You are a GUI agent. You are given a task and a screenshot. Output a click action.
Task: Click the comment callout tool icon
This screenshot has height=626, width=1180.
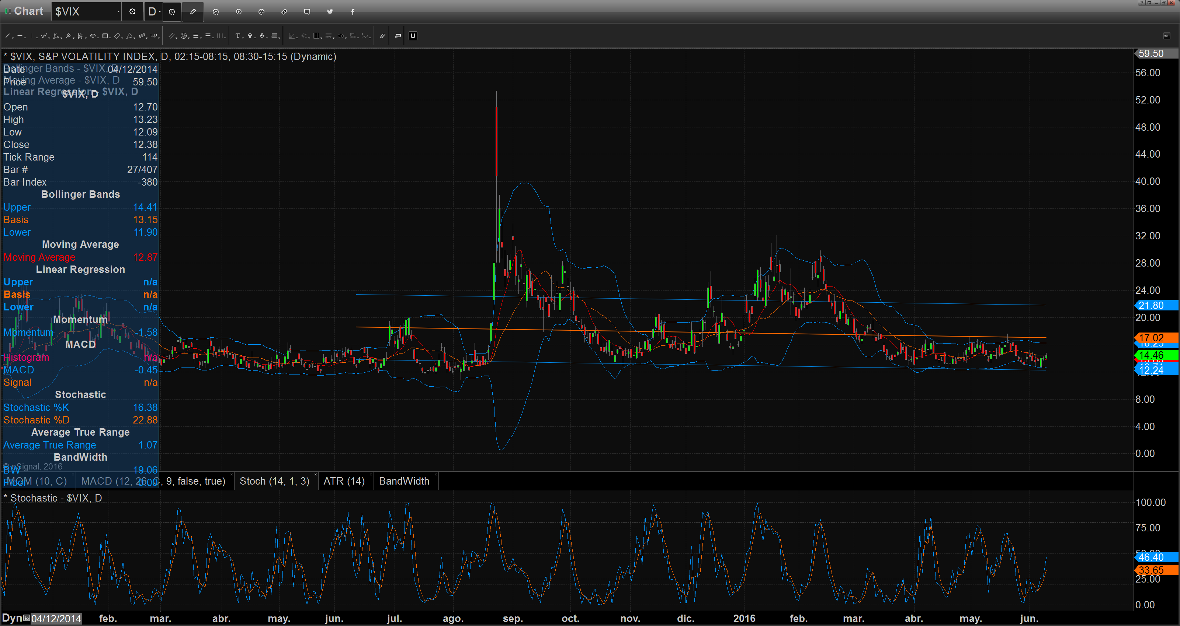[398, 36]
